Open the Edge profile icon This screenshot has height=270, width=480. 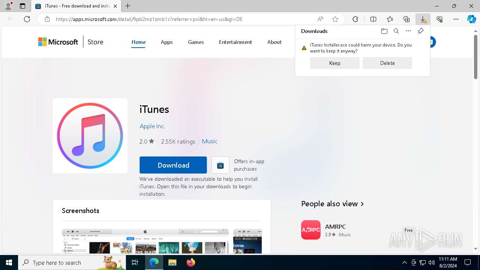8,6
